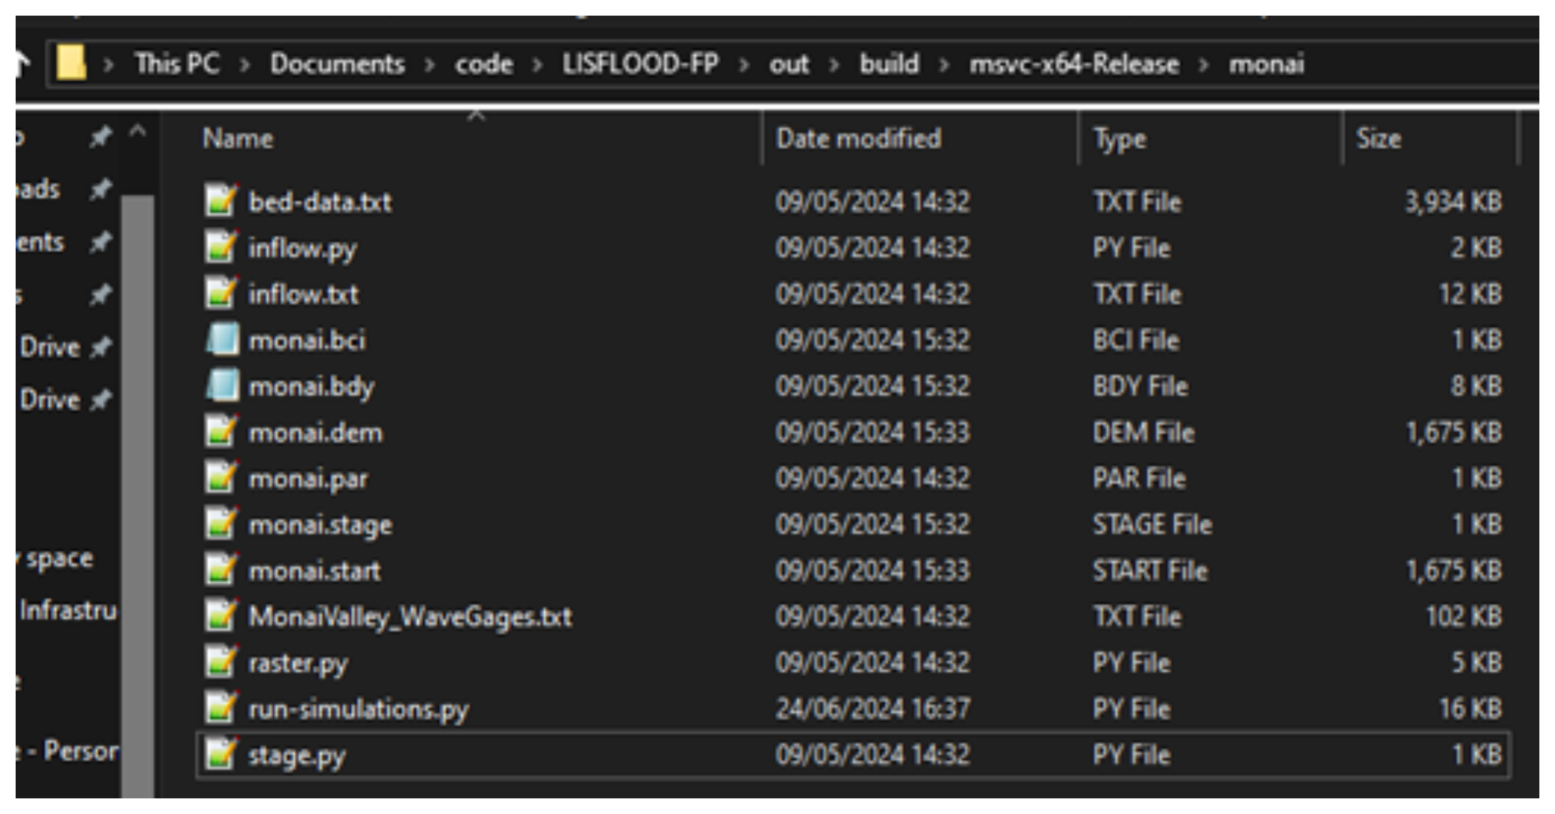Sort by the Size column header

click(x=1378, y=138)
